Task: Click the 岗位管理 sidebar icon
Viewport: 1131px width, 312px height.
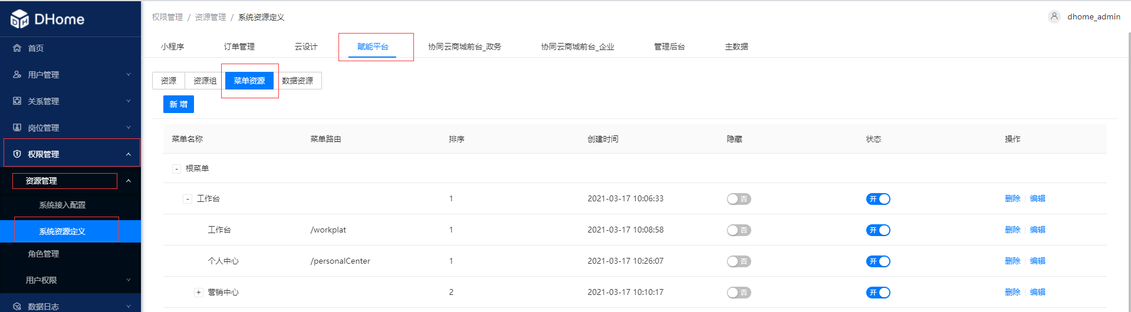Action: click(17, 128)
